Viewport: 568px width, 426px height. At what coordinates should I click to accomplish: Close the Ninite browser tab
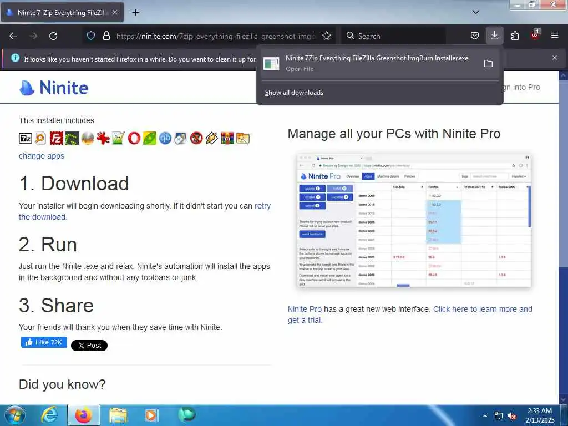(x=115, y=13)
